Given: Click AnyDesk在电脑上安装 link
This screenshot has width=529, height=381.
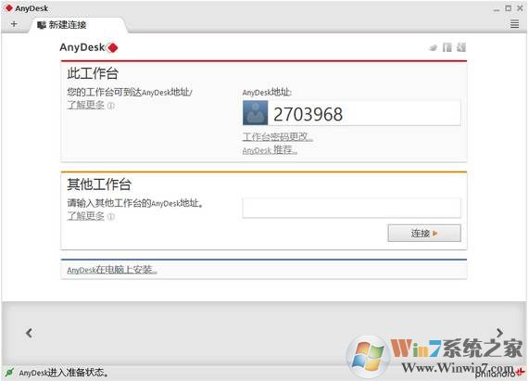Looking at the screenshot, I should click(112, 270).
